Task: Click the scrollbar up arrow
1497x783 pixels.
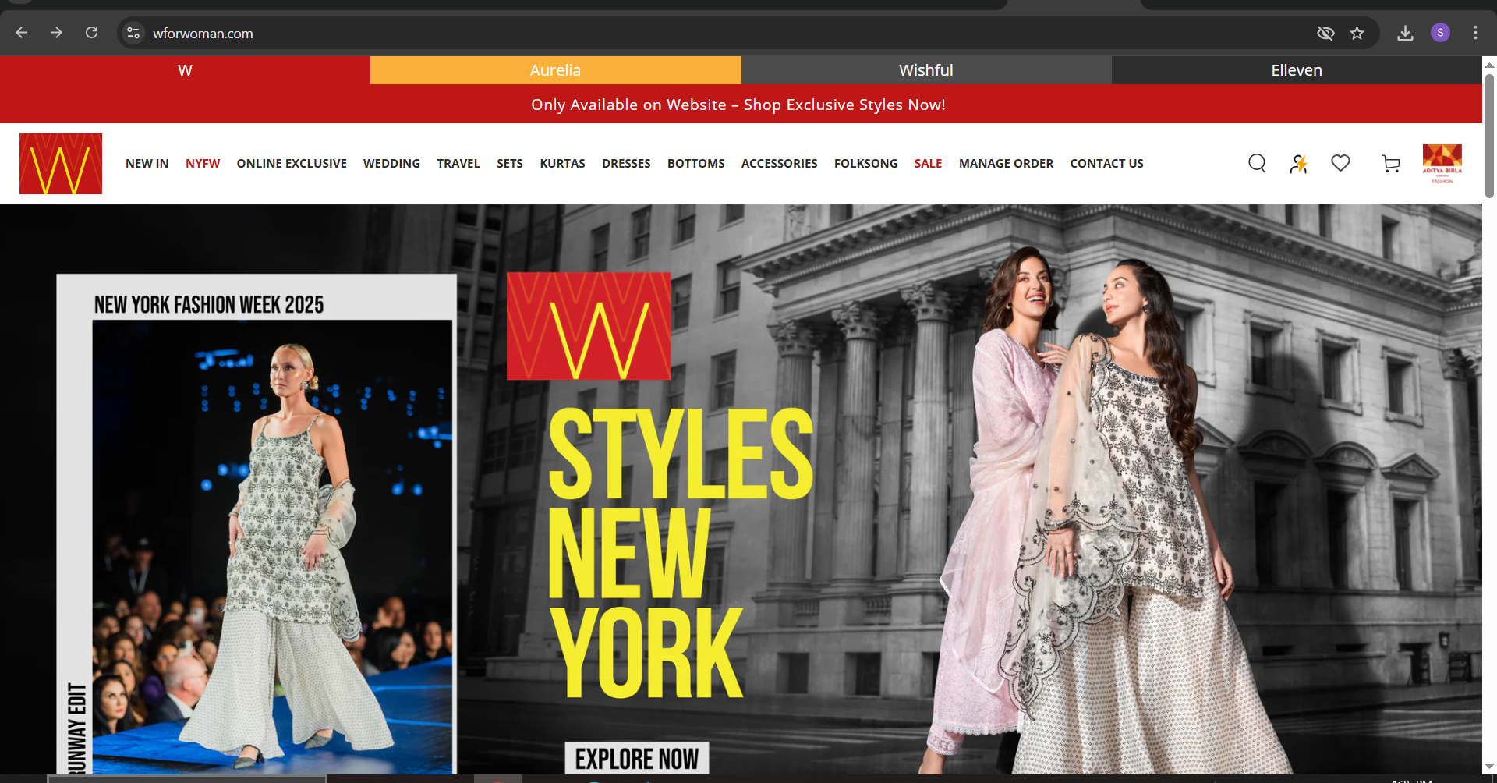Action: click(1489, 64)
